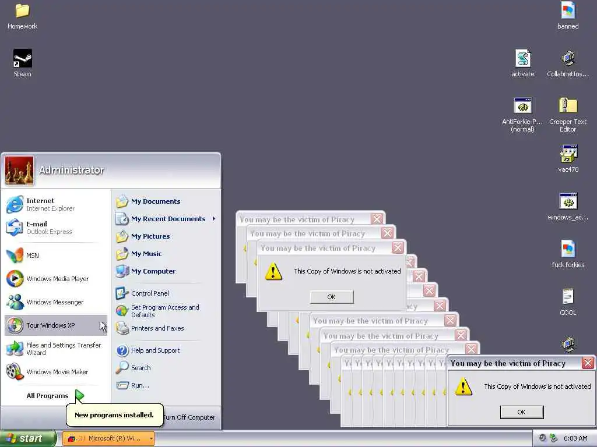Launch Windows Media Player
This screenshot has width=597, height=447.
(56, 279)
